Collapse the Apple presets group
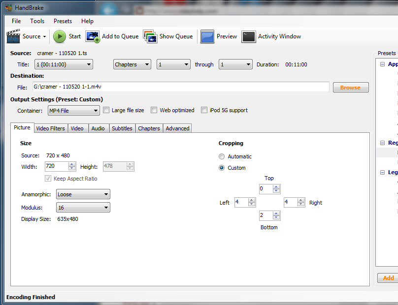The width and height of the screenshot is (398, 305). [382, 64]
